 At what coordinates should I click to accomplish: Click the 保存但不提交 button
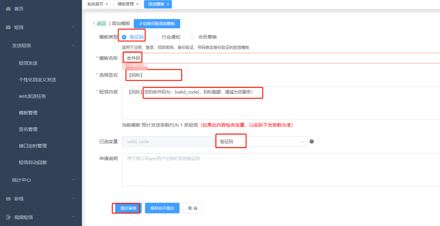162,208
